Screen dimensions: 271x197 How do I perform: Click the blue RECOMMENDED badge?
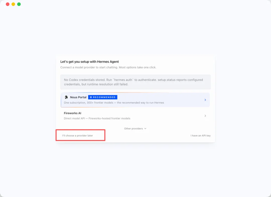click(x=103, y=97)
